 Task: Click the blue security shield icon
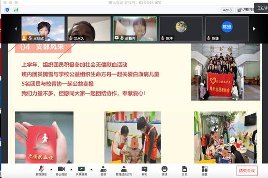(x=7, y=10)
